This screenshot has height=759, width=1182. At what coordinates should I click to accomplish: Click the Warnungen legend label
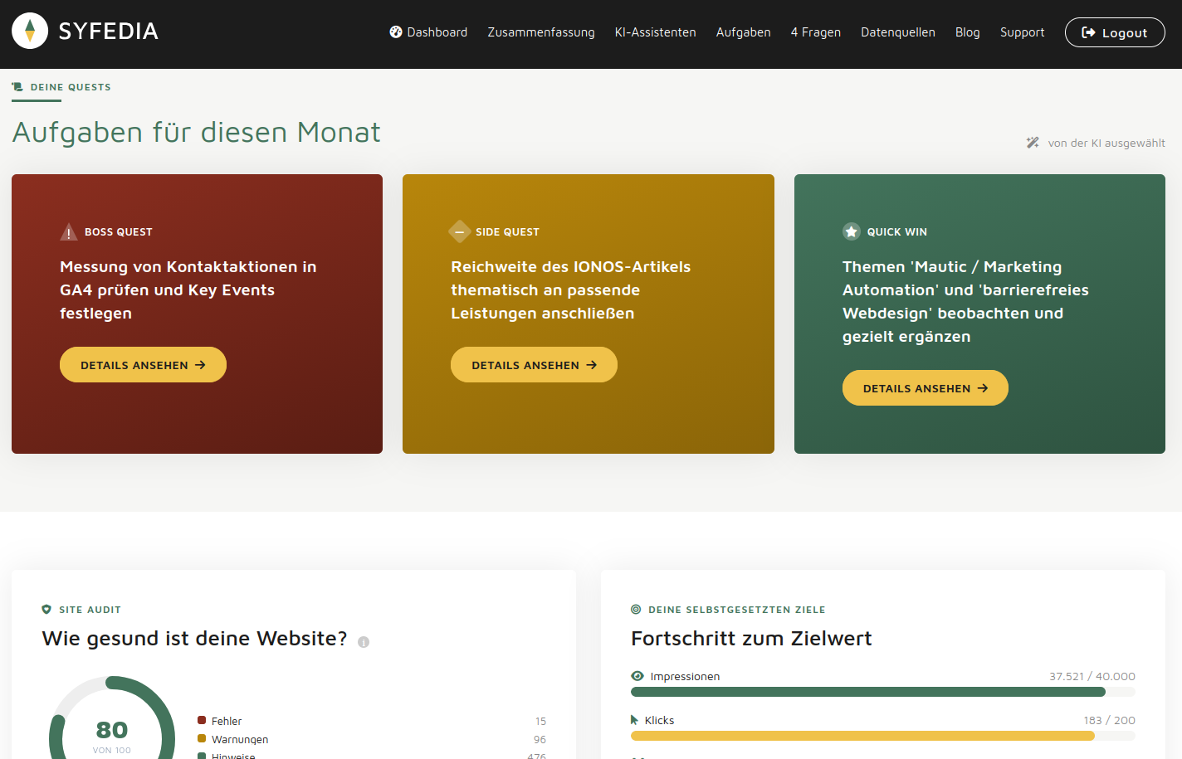[x=240, y=740]
